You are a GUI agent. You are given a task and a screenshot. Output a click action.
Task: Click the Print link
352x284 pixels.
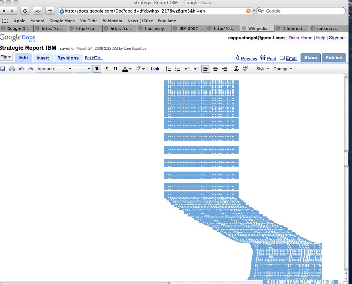click(271, 58)
